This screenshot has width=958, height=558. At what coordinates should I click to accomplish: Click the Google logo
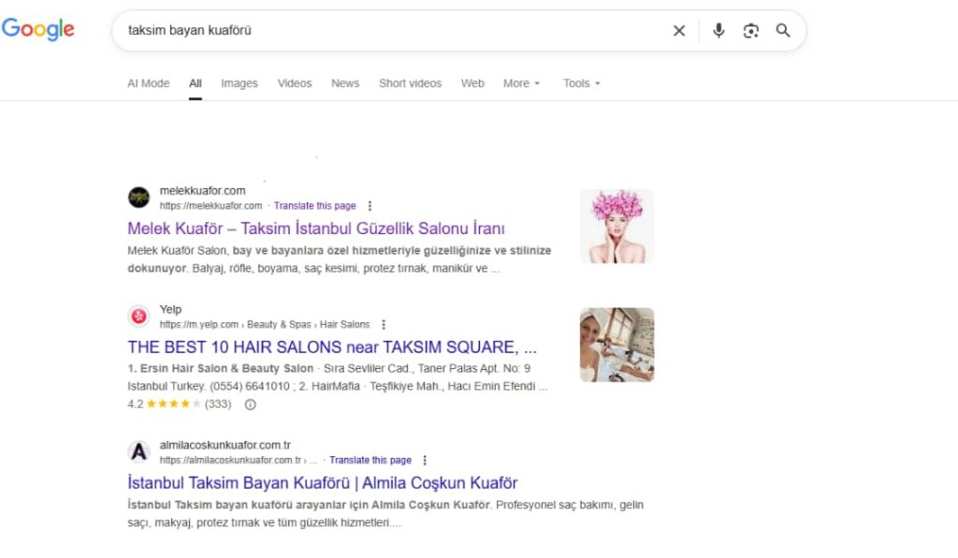point(37,29)
